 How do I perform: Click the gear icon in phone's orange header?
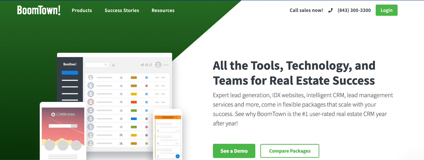tap(179, 117)
